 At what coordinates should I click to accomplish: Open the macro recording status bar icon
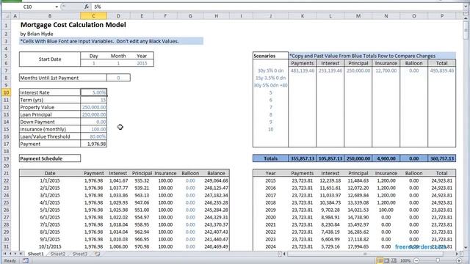click(x=26, y=261)
